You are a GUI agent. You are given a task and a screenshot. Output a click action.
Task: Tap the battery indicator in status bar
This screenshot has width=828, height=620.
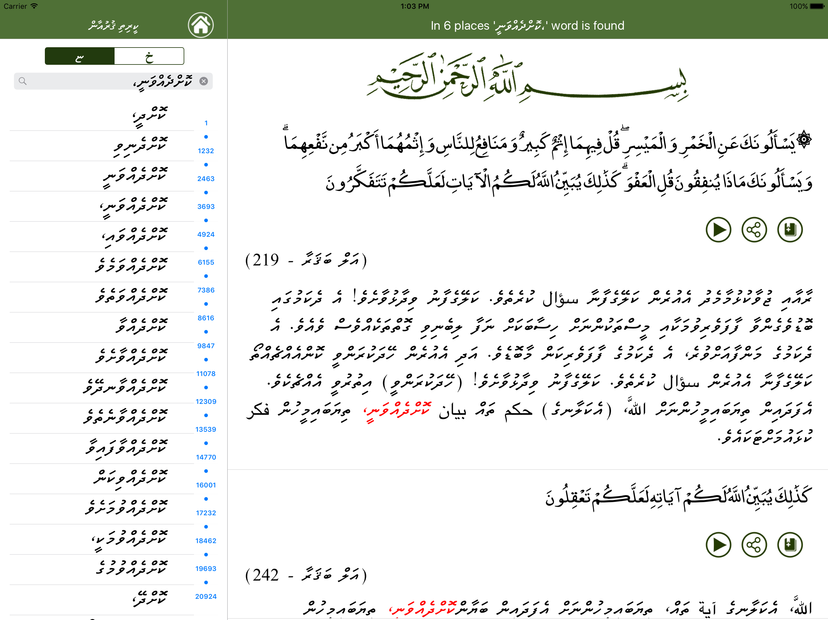(x=817, y=6)
